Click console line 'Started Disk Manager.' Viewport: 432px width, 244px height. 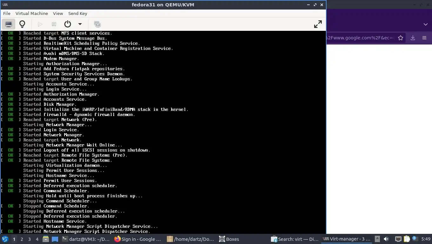coord(50,105)
